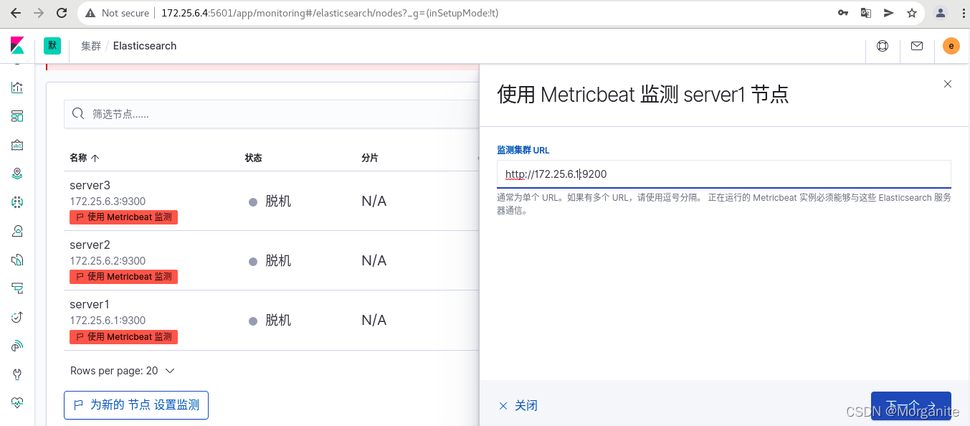
Task: Open server3 node link
Action: tap(90, 185)
